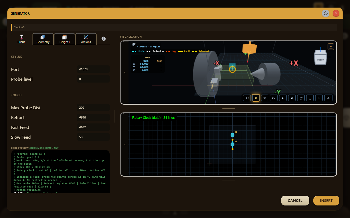
Task: Open generator settings gear
Action: (326, 13)
